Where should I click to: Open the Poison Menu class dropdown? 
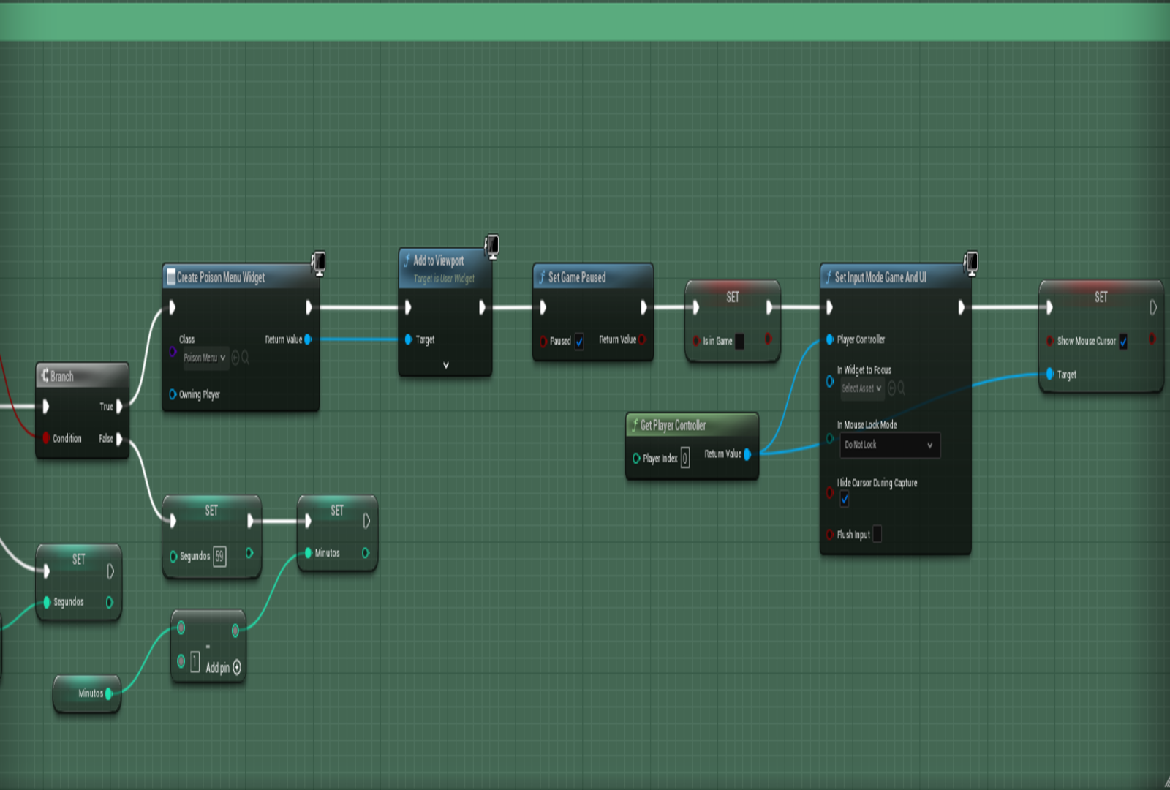click(205, 358)
